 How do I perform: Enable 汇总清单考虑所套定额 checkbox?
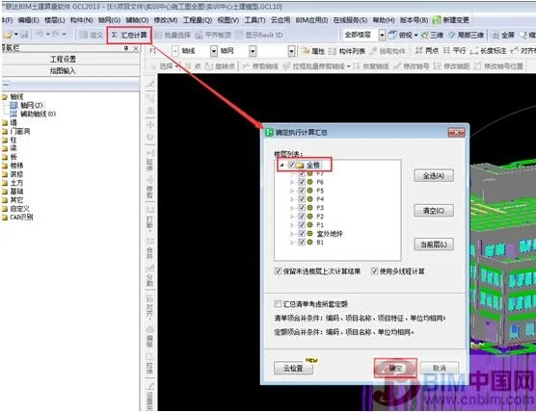point(278,303)
